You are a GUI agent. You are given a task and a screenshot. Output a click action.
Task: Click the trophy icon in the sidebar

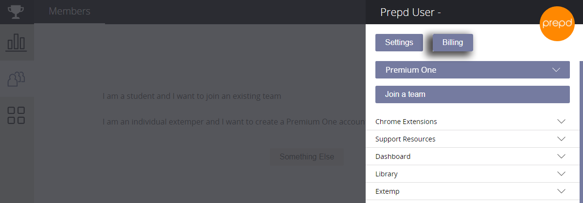(16, 12)
